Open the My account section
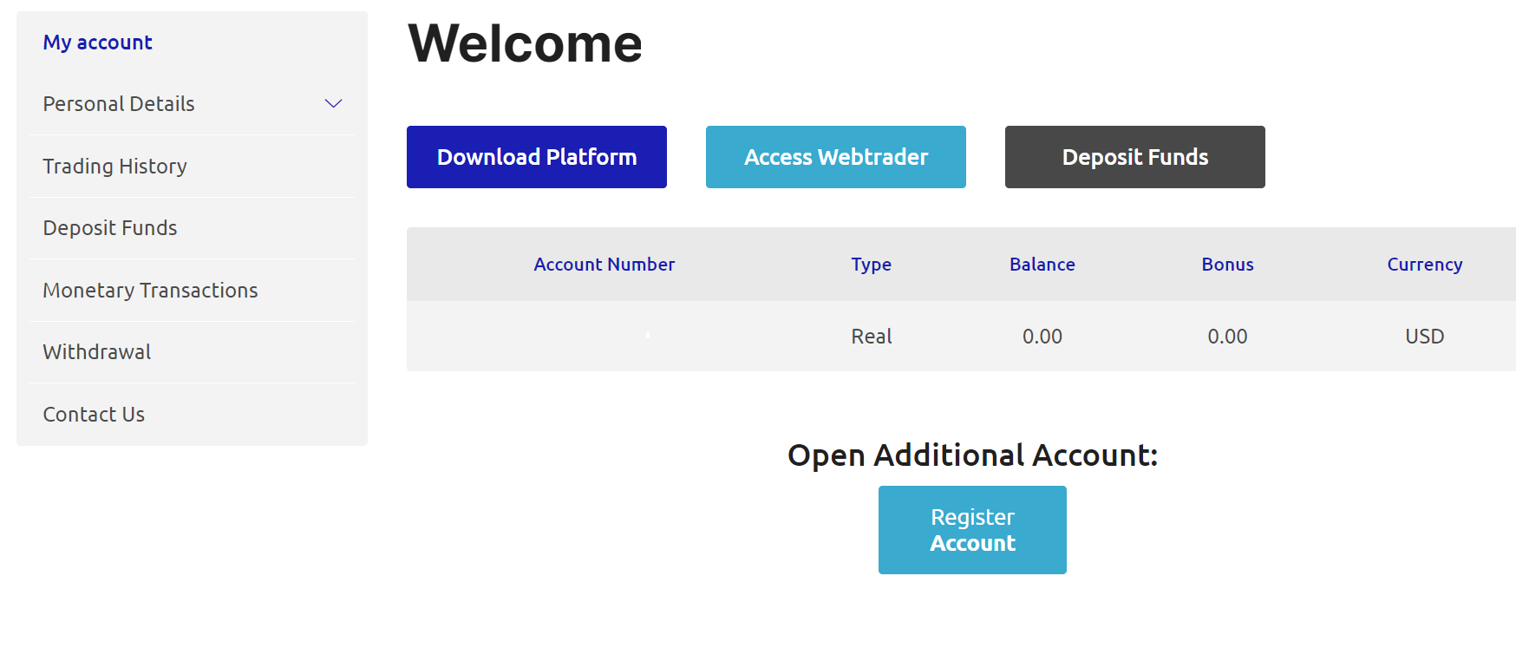Image resolution: width=1516 pixels, height=648 pixels. coord(98,43)
